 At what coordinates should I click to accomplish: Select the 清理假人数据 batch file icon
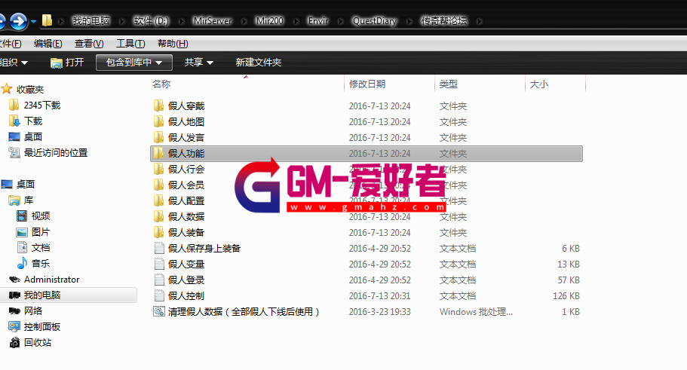pyautogui.click(x=158, y=312)
